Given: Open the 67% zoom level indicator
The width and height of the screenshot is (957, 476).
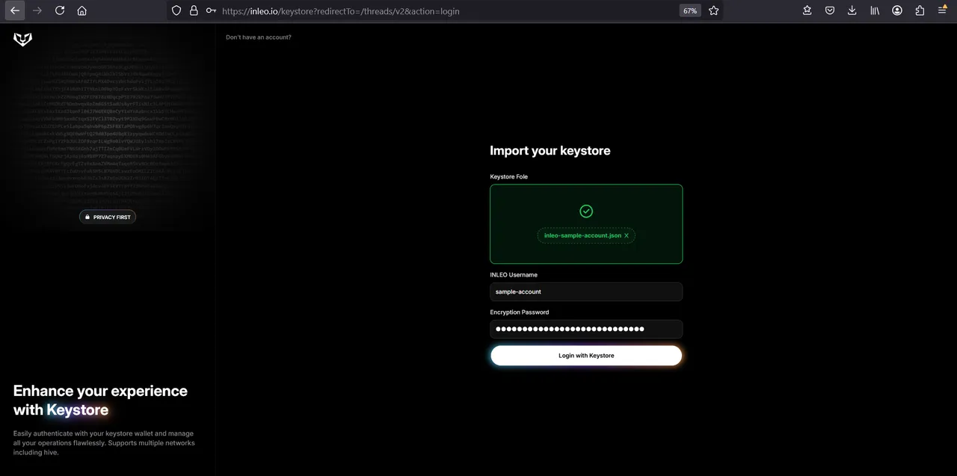Looking at the screenshot, I should (x=690, y=11).
